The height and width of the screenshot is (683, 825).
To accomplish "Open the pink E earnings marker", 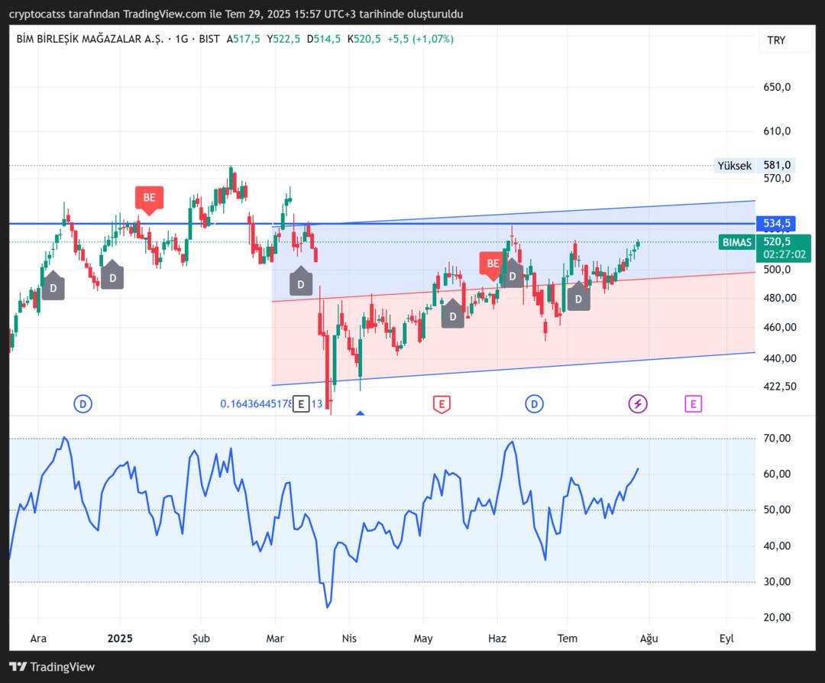I will point(693,404).
